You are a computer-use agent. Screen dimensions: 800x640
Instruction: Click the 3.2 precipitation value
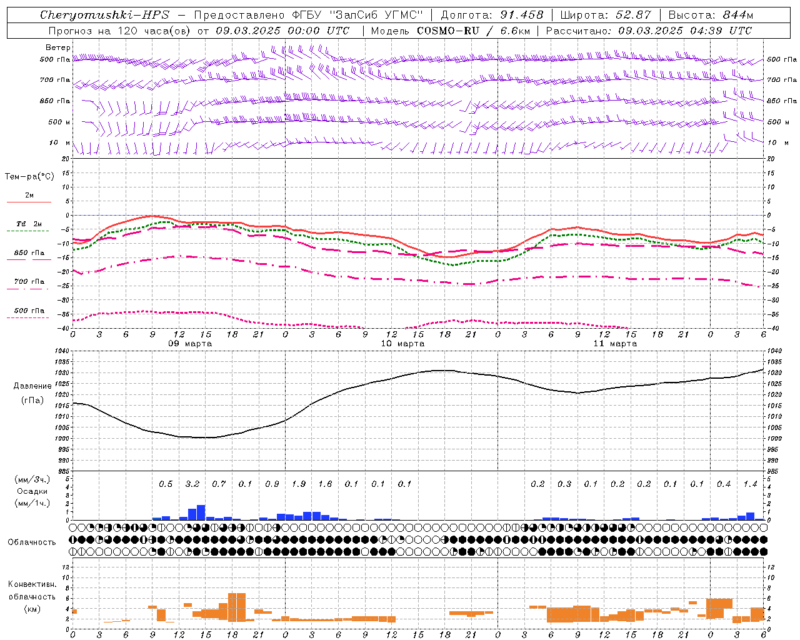(x=192, y=484)
